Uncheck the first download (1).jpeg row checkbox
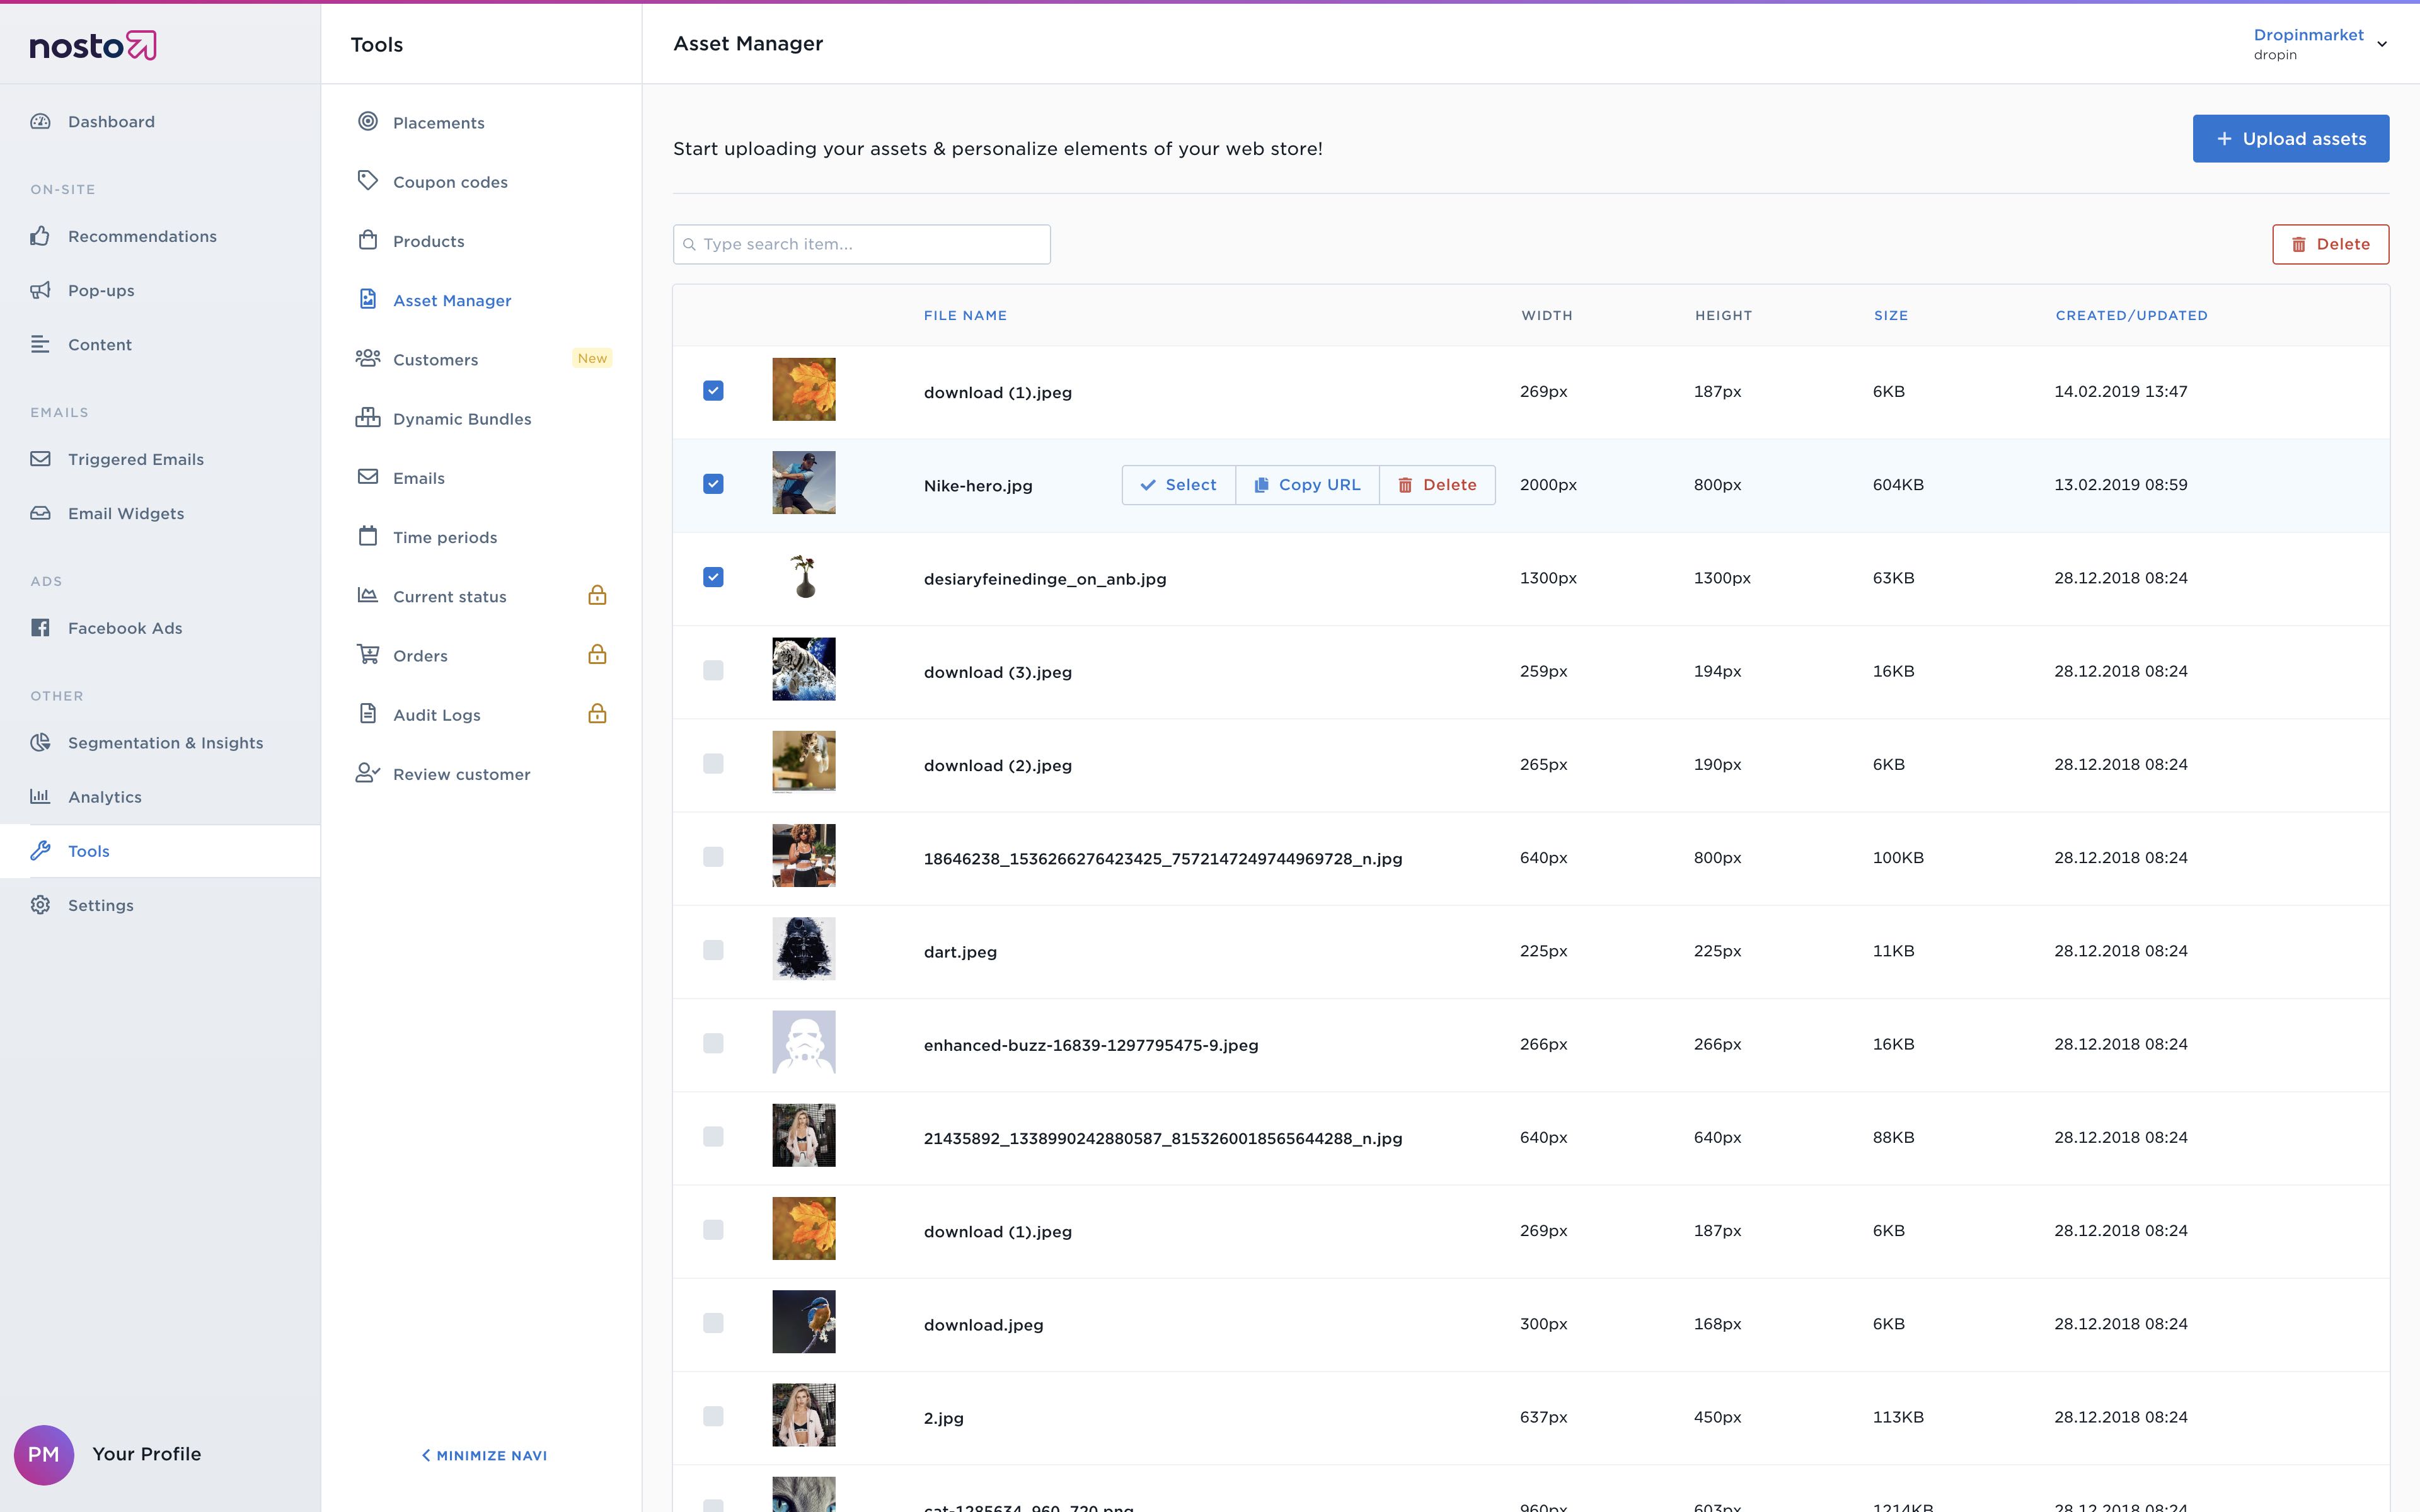This screenshot has height=1512, width=2420. point(713,391)
